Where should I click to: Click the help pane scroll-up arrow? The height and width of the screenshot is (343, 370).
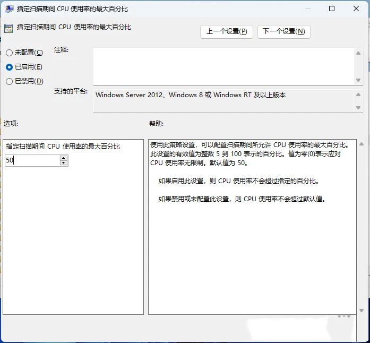coord(362,144)
